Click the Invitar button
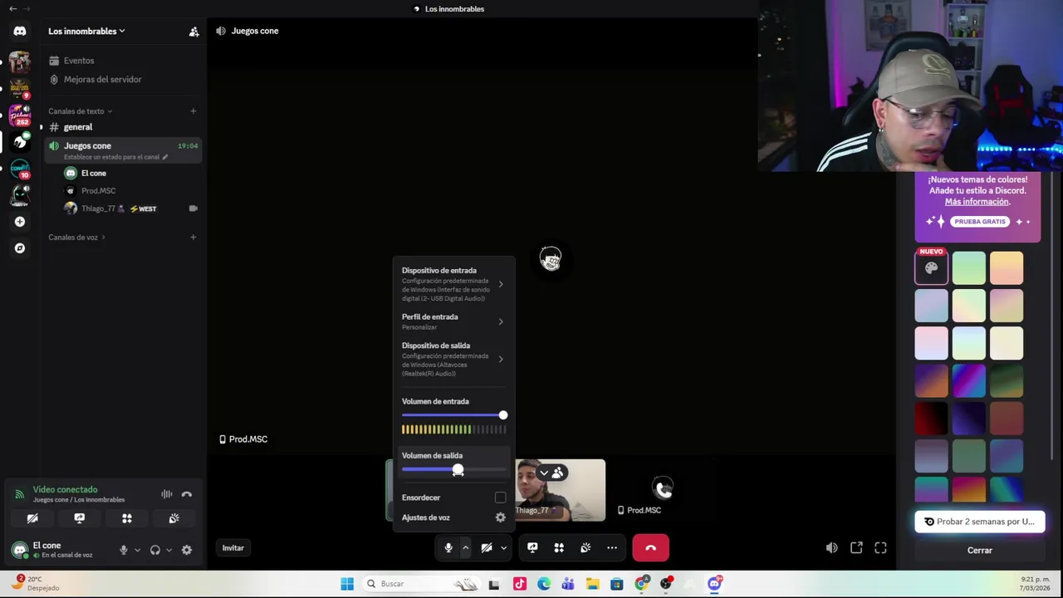 (233, 548)
